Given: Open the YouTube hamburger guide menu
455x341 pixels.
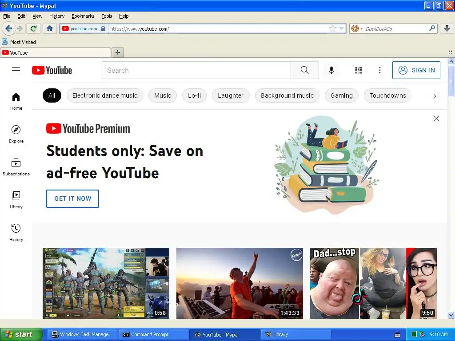Looking at the screenshot, I should click(x=16, y=70).
